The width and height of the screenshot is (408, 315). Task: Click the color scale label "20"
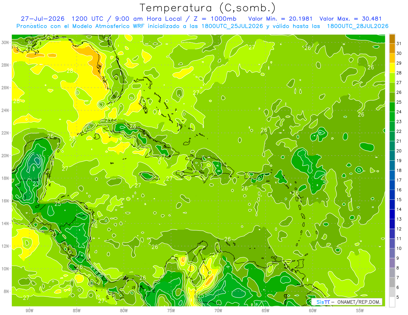[399, 151]
